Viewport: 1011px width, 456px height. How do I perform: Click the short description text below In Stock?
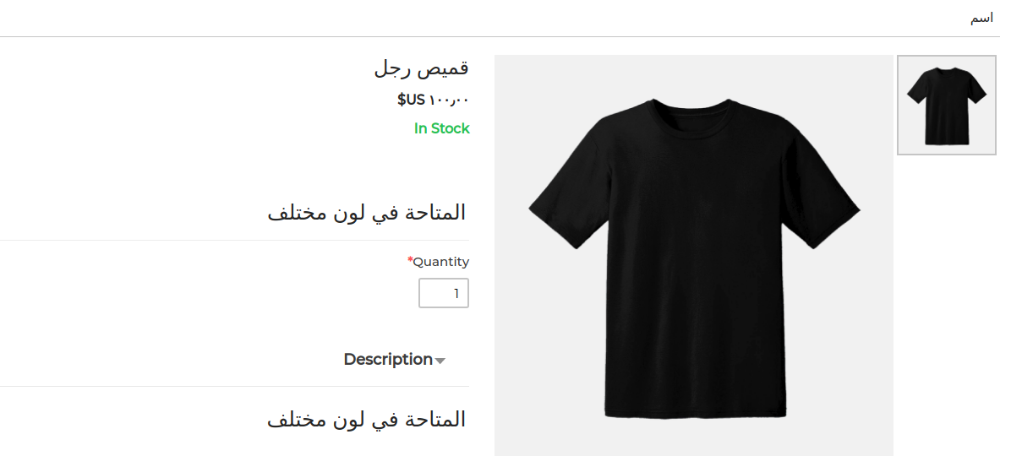click(366, 212)
